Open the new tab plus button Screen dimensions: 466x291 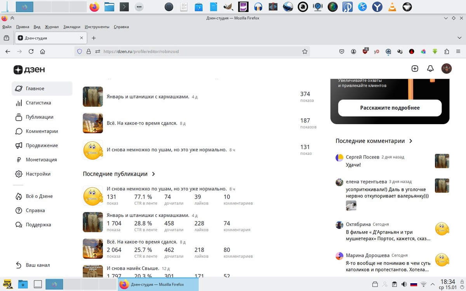(x=94, y=38)
